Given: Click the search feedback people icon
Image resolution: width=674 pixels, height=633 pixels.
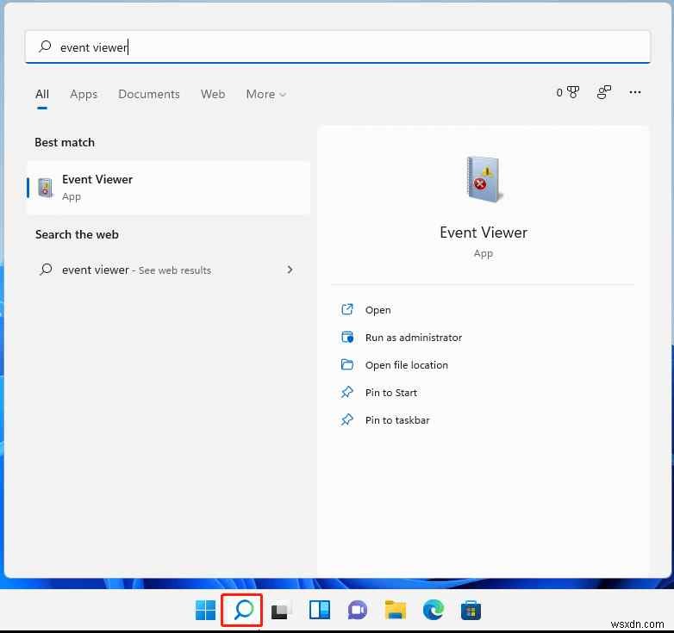Looking at the screenshot, I should pyautogui.click(x=604, y=92).
